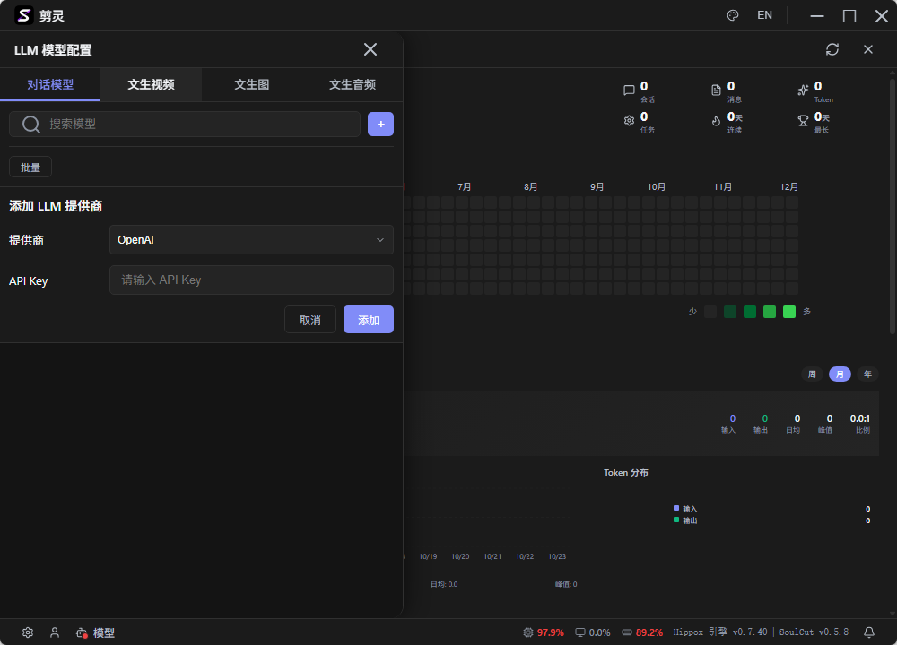
Task: Focus the 搜索模型 search field
Action: coord(184,124)
